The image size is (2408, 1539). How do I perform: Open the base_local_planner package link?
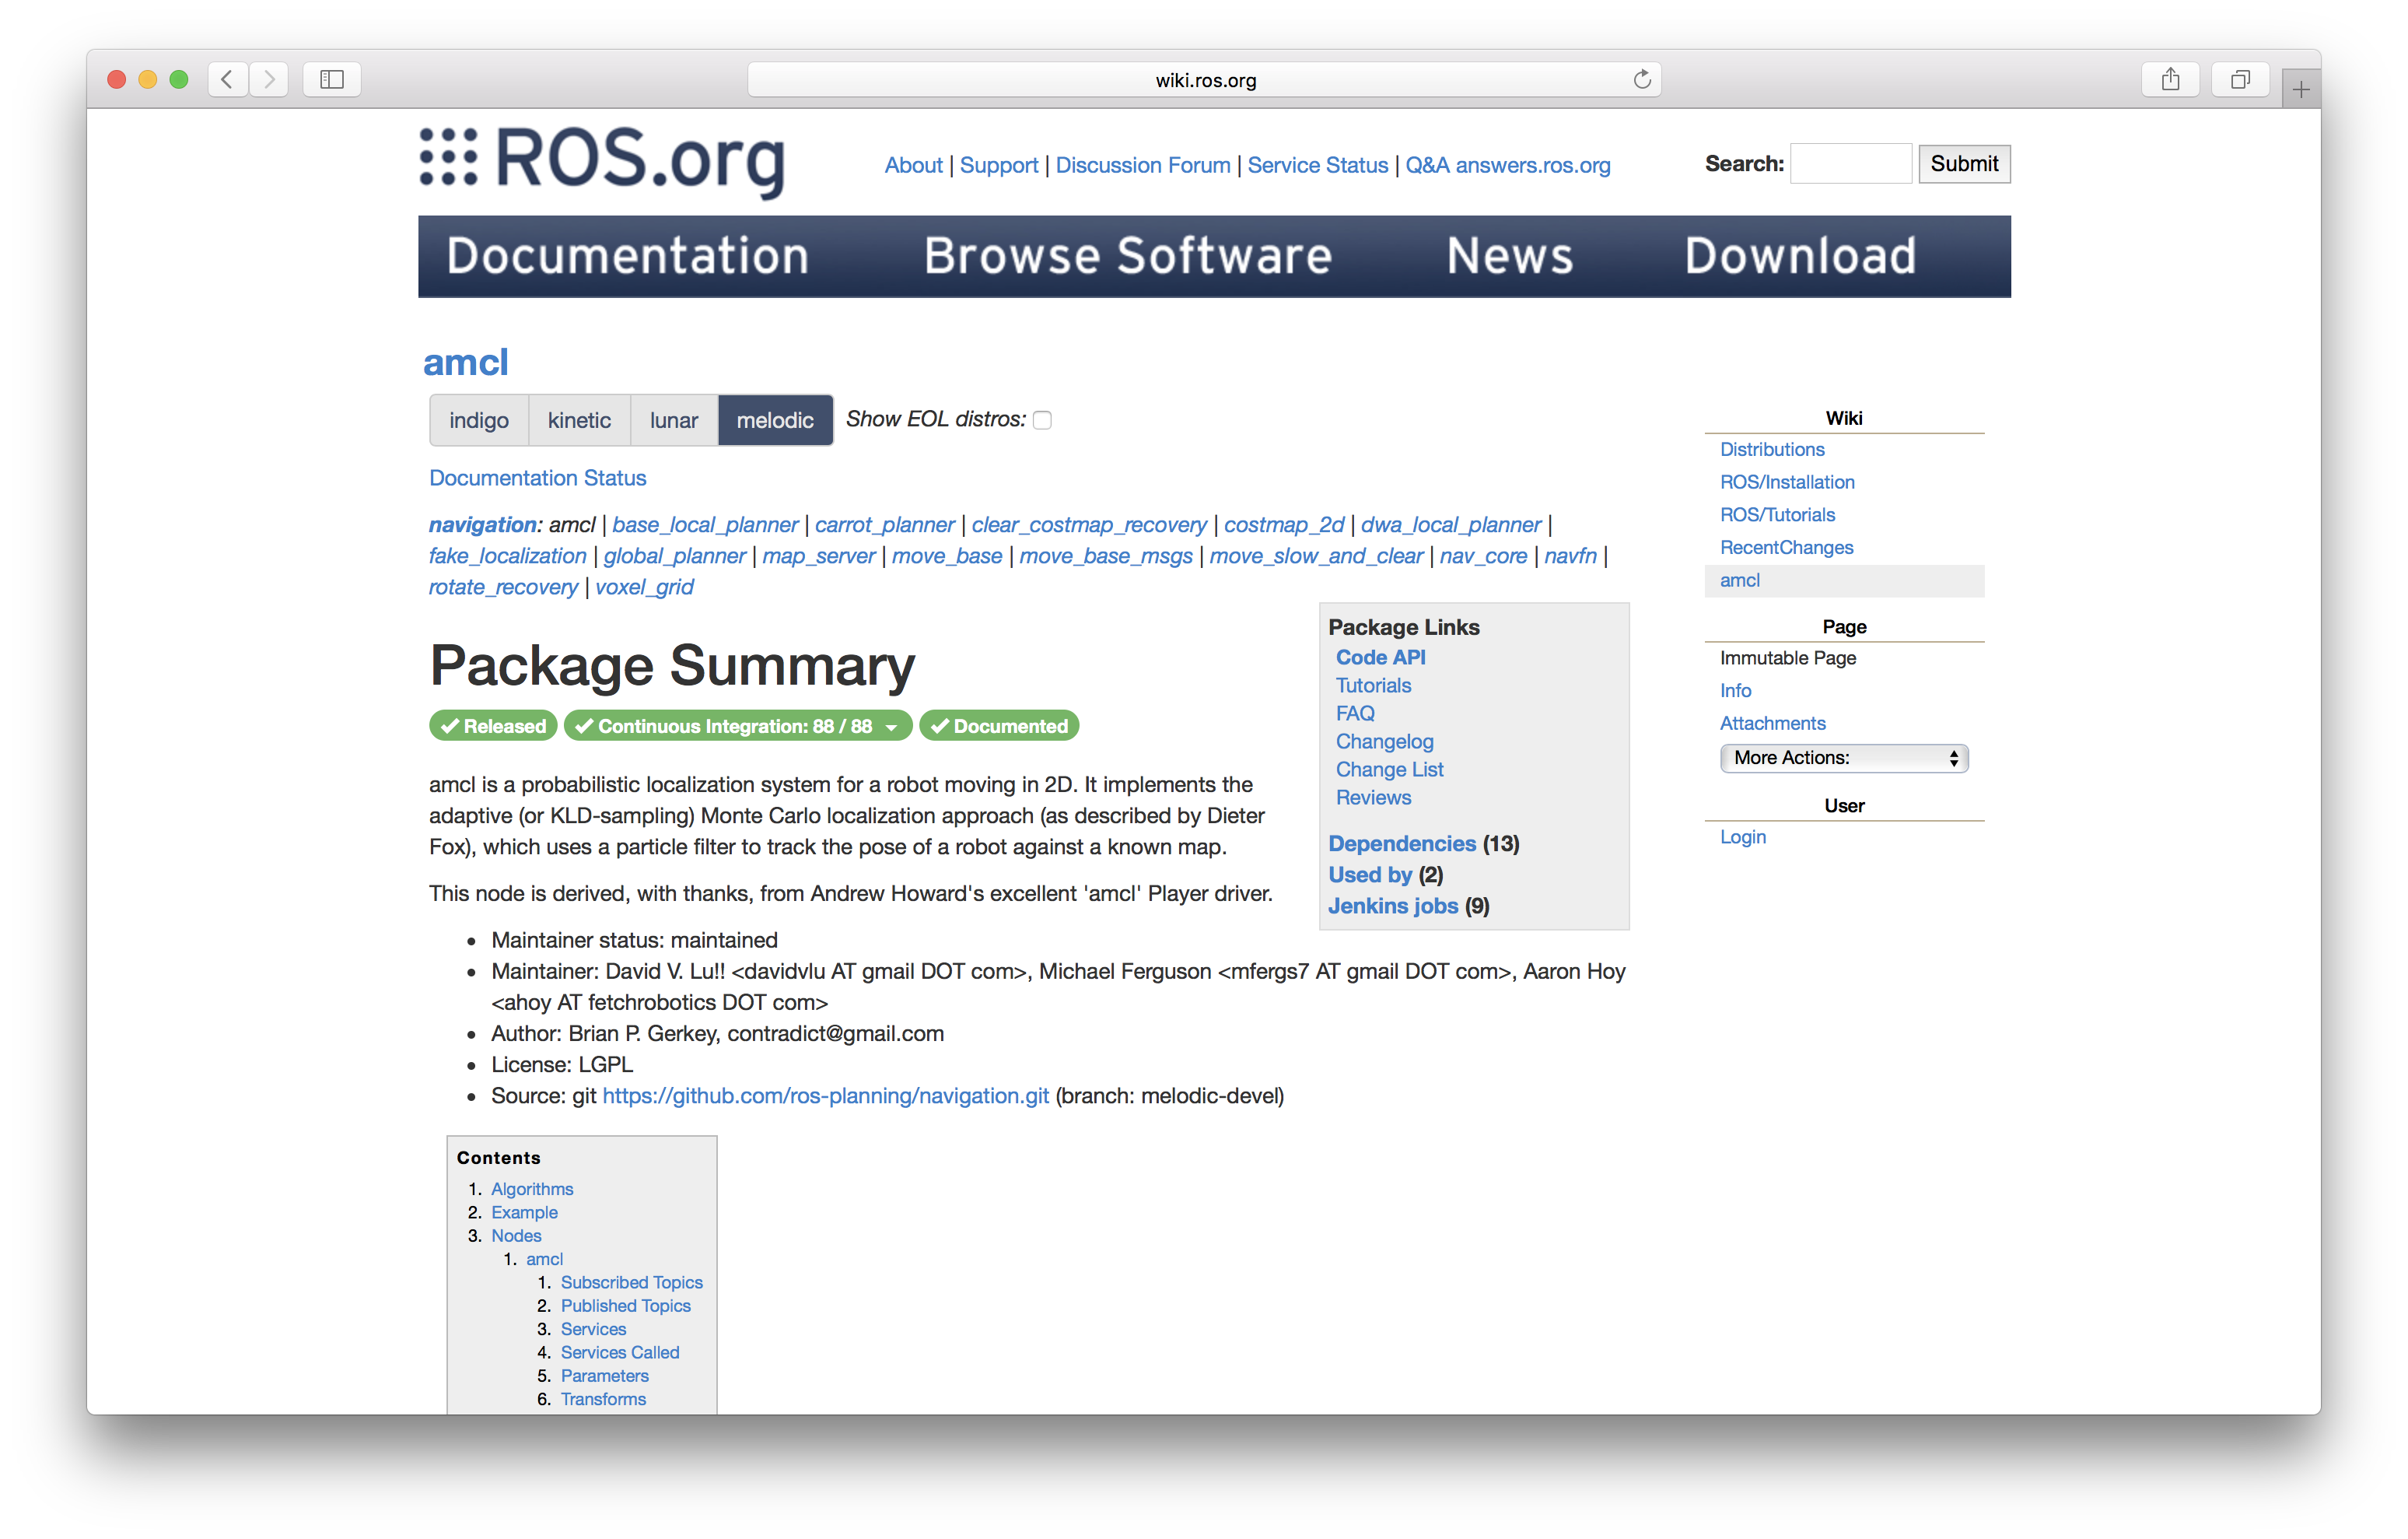tap(705, 524)
